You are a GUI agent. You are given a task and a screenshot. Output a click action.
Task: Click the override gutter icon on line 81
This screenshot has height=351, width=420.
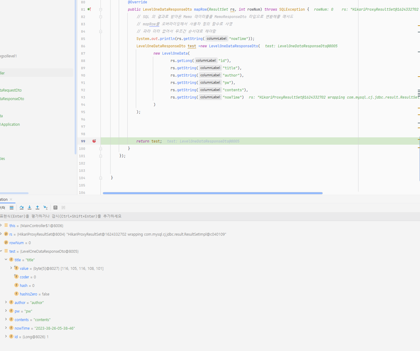(x=89, y=9)
